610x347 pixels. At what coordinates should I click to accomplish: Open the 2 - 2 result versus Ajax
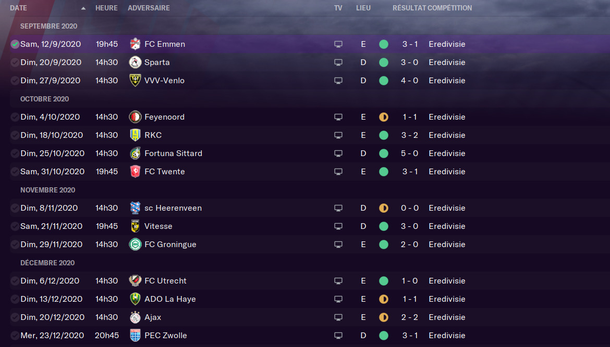pyautogui.click(x=410, y=317)
